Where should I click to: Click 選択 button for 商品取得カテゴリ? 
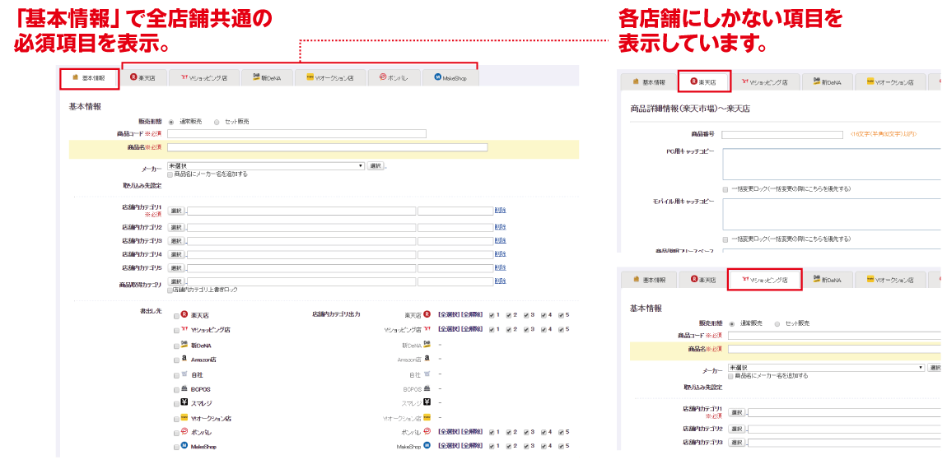click(x=175, y=281)
